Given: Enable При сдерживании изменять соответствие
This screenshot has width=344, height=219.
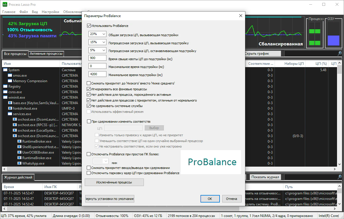Looking at the screenshot, I should [89, 122].
